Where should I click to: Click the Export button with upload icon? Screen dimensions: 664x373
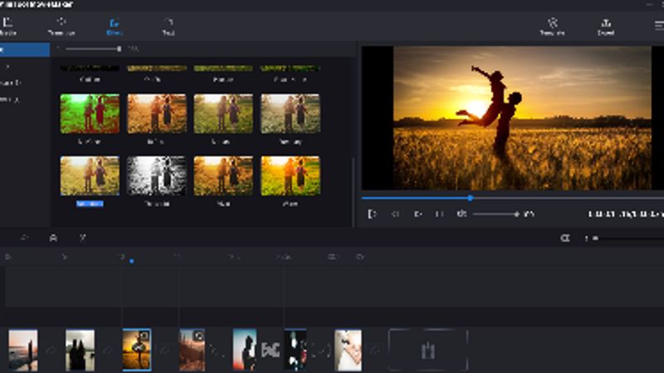click(606, 27)
